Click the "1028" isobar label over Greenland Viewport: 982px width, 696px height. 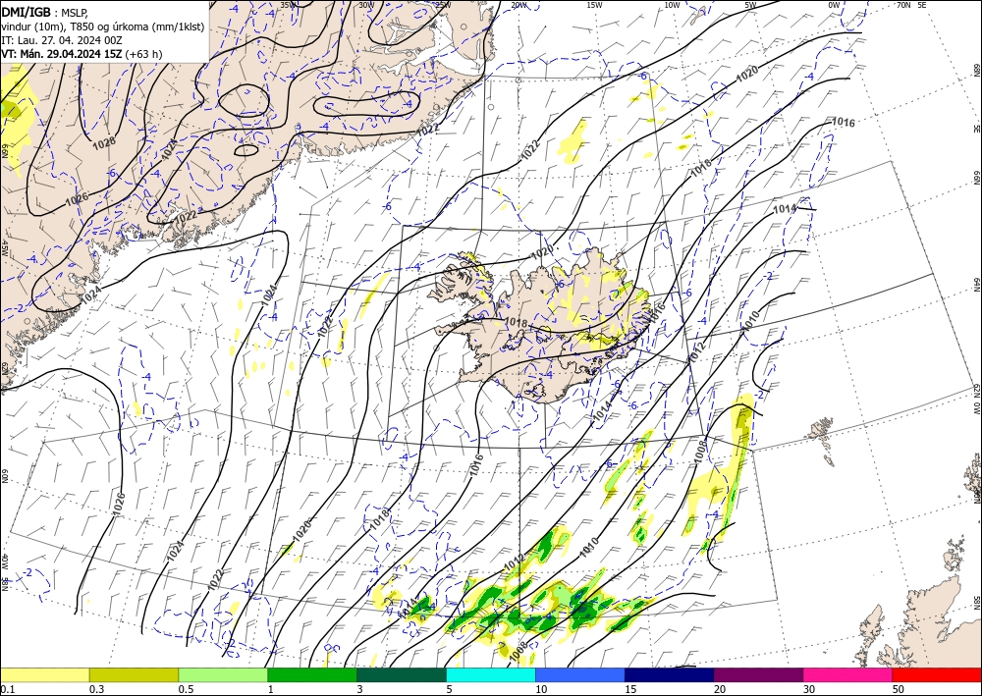coord(104,142)
